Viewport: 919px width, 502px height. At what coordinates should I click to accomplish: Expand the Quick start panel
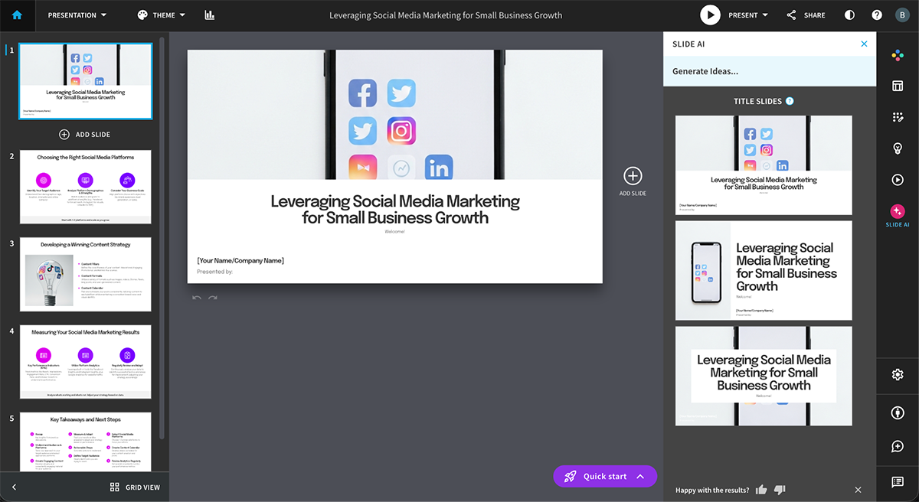tap(605, 476)
